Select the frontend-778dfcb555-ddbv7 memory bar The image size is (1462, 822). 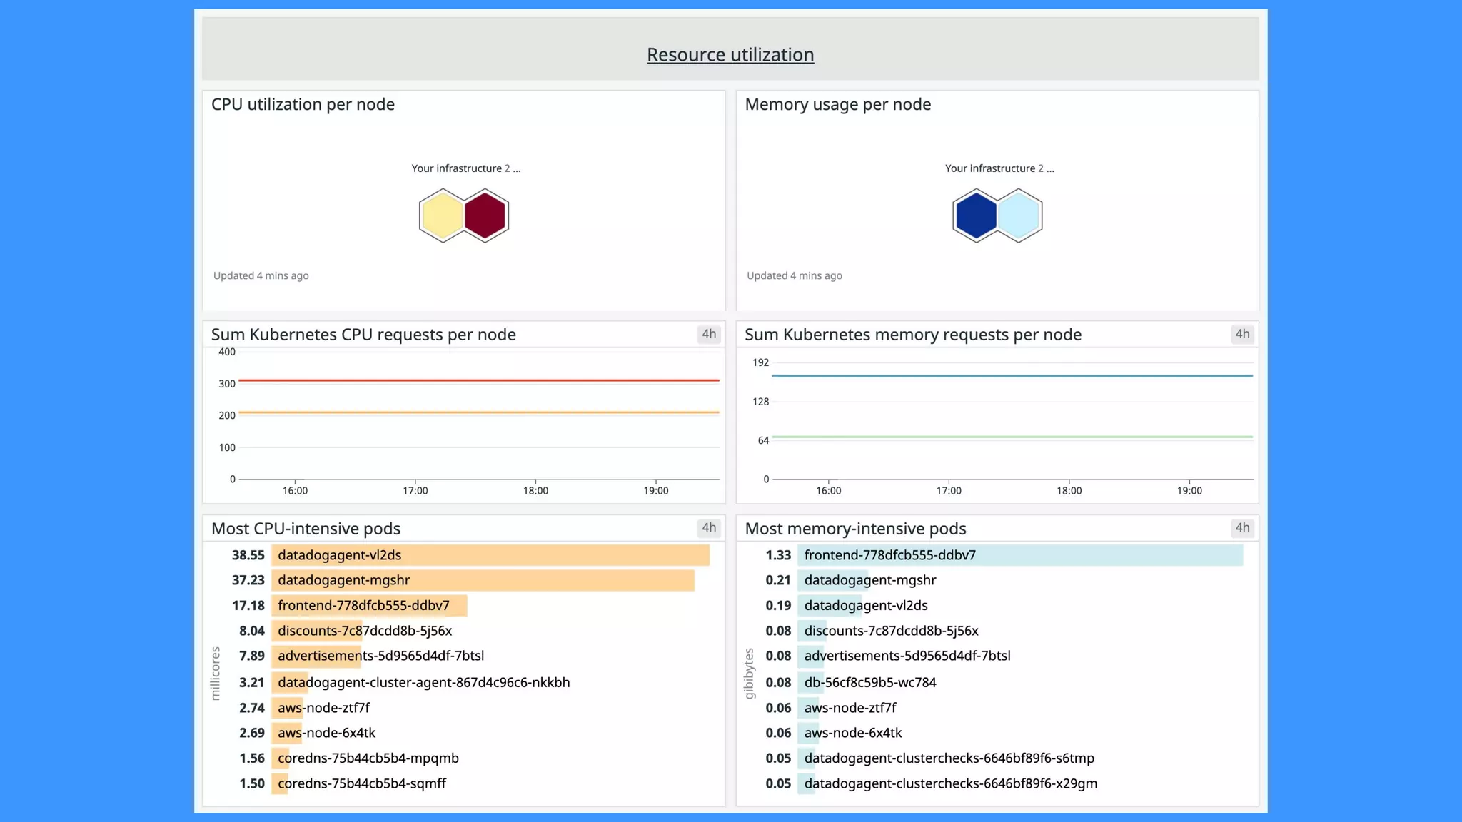1019,555
